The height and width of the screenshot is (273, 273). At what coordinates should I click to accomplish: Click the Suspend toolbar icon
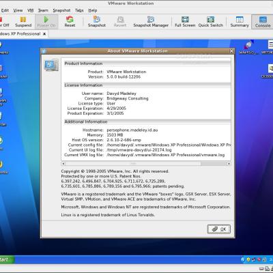pos(23,22)
